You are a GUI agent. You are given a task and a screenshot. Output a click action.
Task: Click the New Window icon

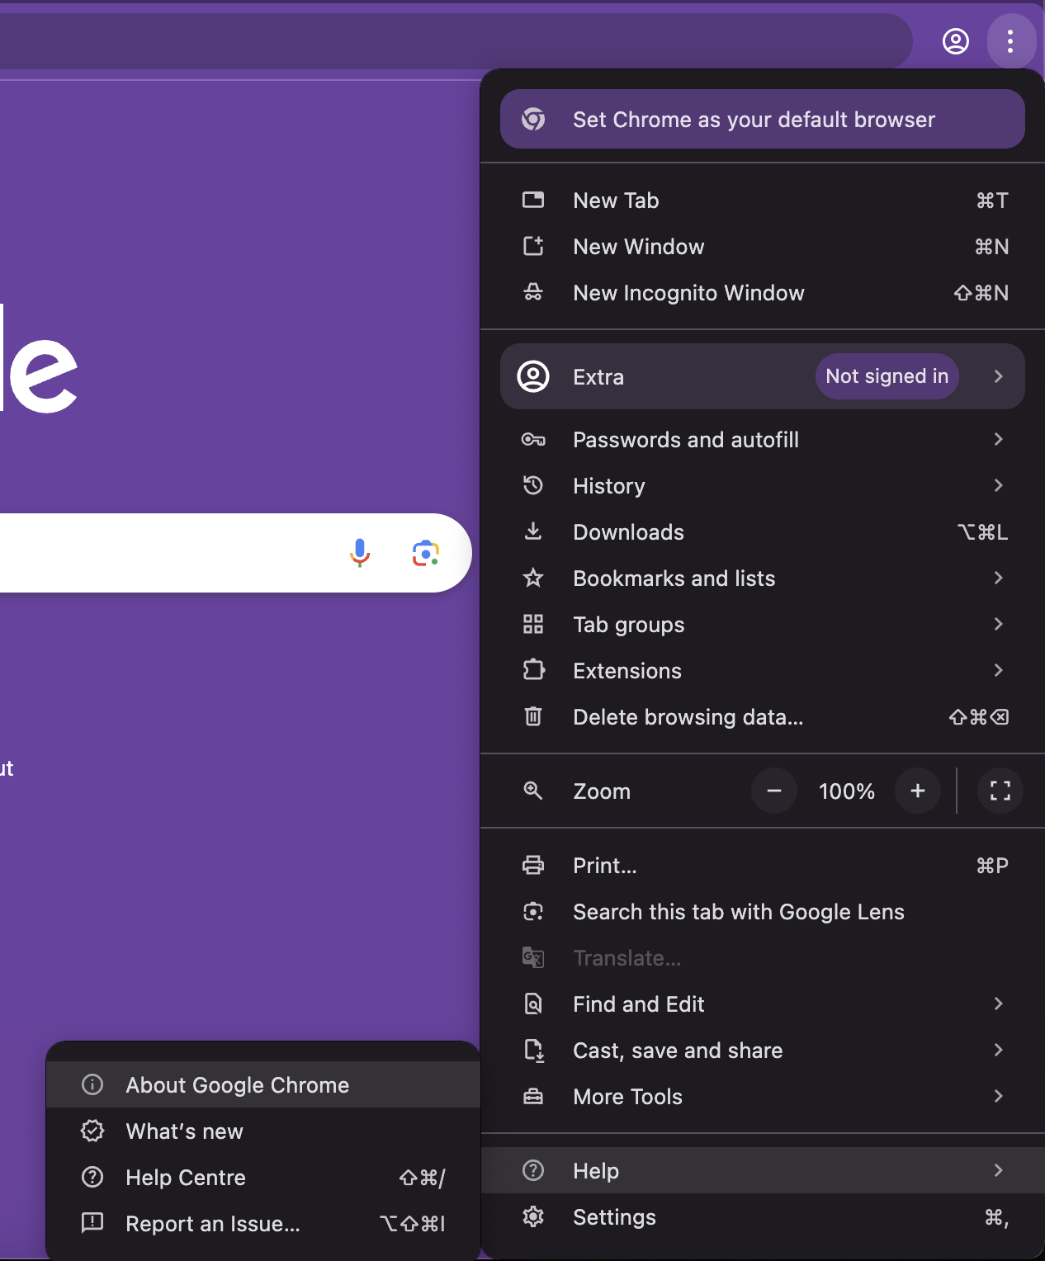(x=533, y=246)
